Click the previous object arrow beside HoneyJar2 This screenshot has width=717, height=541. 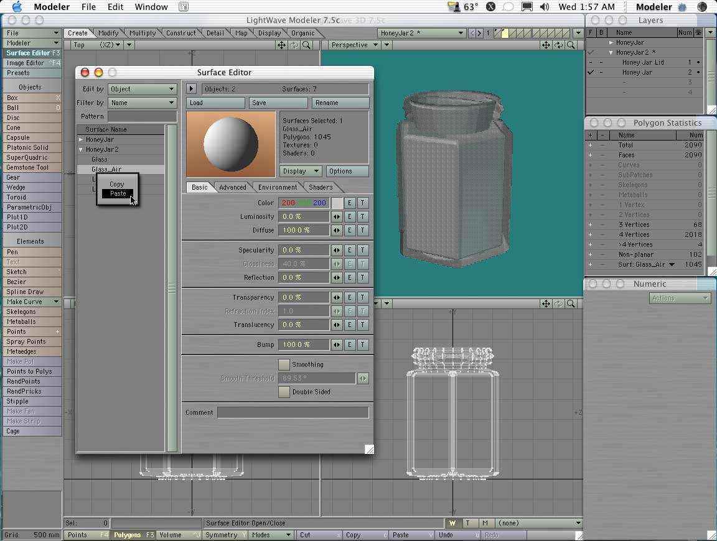pyautogui.click(x=472, y=33)
